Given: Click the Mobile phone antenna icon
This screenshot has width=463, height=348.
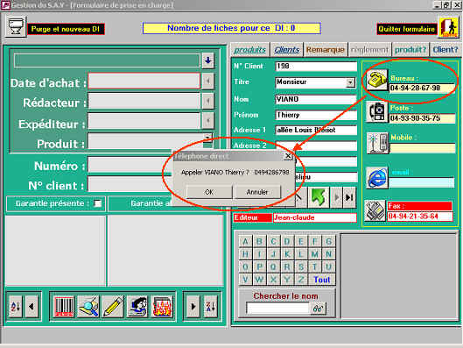Looking at the screenshot, I should (377, 144).
